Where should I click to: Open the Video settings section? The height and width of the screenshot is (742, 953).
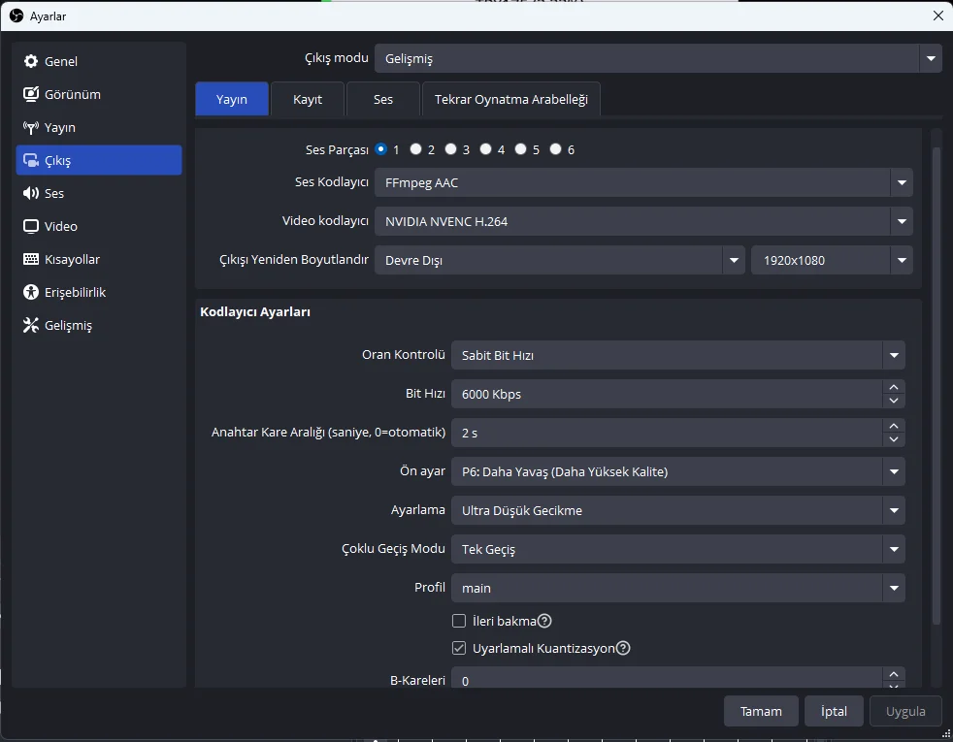[x=99, y=227]
